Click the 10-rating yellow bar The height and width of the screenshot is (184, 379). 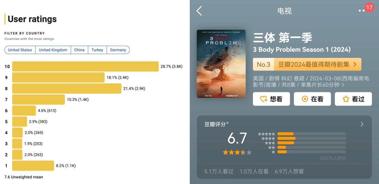point(85,66)
